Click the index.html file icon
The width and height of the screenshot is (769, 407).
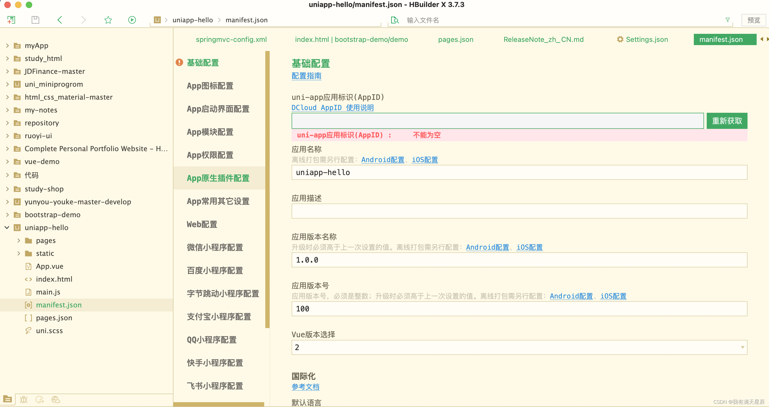click(x=28, y=279)
